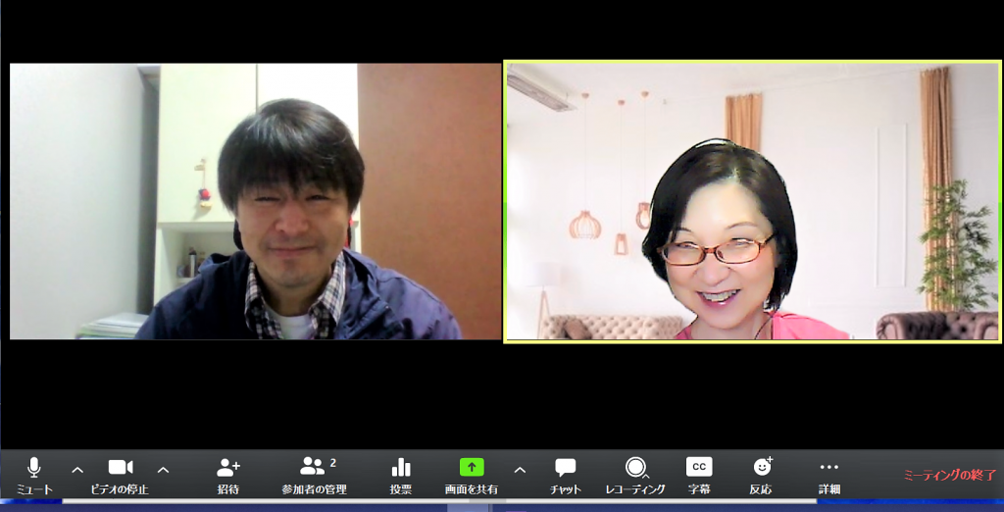Expand share options arrow beside 画面を共有

tap(520, 470)
